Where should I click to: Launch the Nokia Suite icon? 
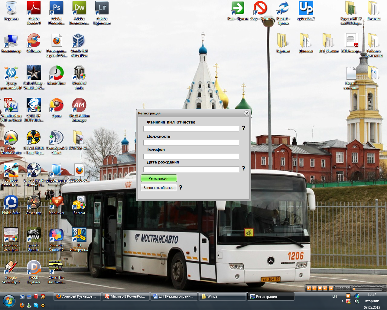[11, 205]
